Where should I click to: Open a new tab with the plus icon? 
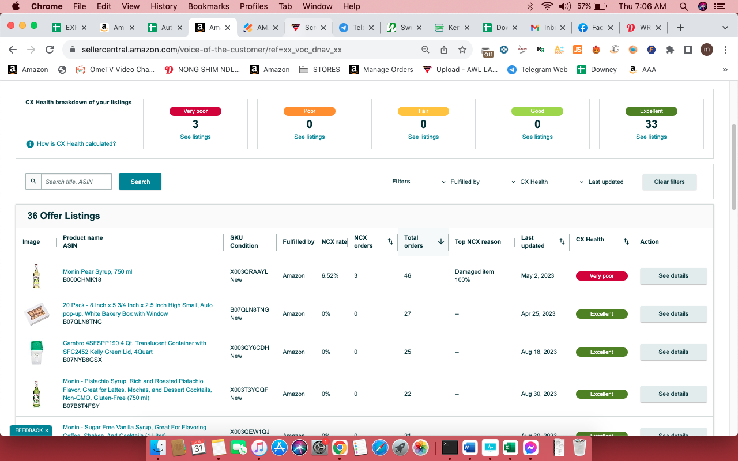(x=680, y=28)
